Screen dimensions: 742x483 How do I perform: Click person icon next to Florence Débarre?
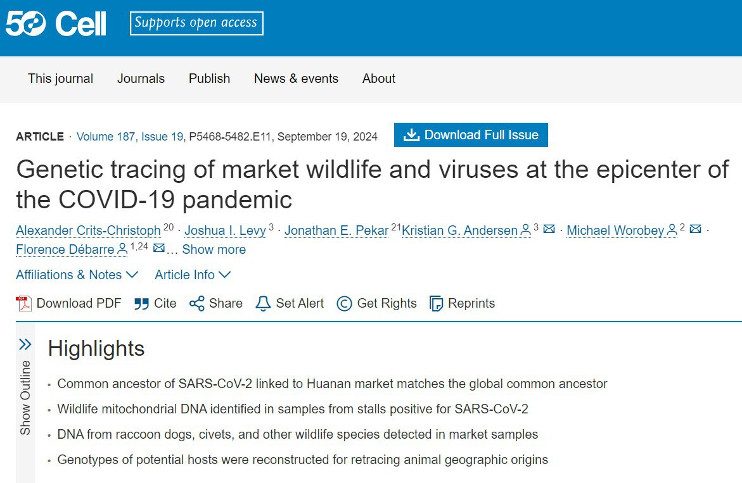pos(122,249)
